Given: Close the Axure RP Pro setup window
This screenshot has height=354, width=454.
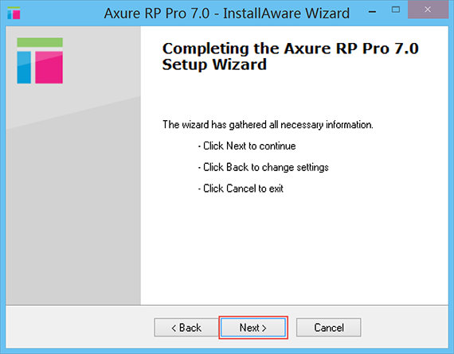Looking at the screenshot, I should [428, 10].
